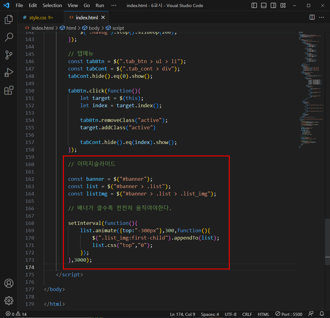Open the Selection menu

pos(52,6)
